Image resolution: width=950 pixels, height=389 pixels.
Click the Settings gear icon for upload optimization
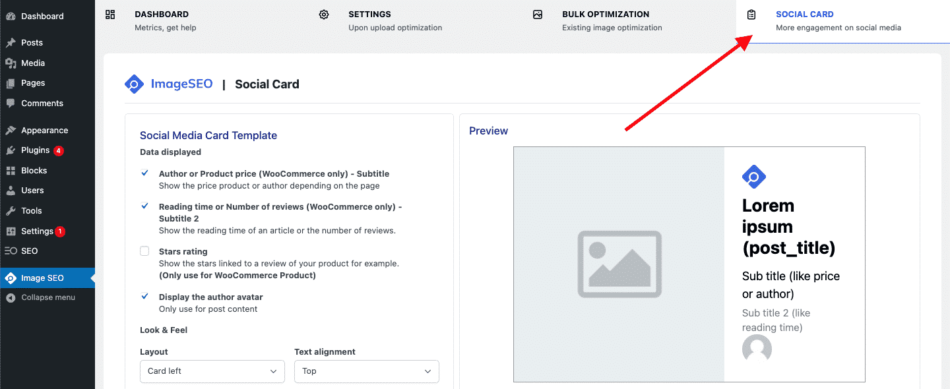(x=323, y=14)
